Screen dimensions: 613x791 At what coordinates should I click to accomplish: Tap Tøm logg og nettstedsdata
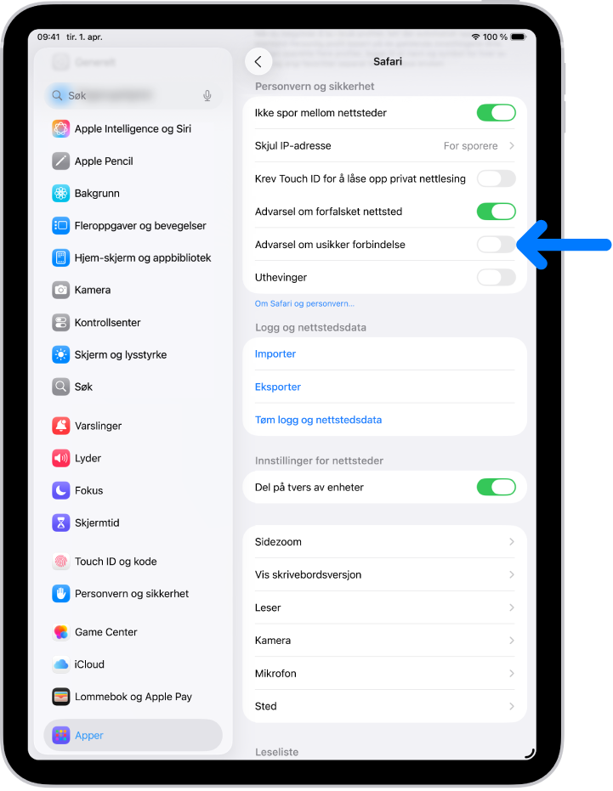[x=318, y=420]
